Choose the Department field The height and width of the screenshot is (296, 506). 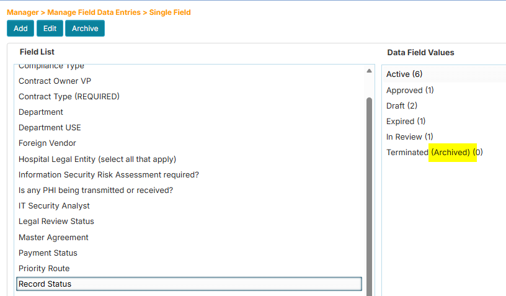[41, 112]
